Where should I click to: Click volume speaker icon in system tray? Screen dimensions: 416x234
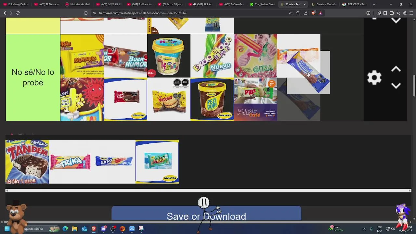(x=393, y=229)
